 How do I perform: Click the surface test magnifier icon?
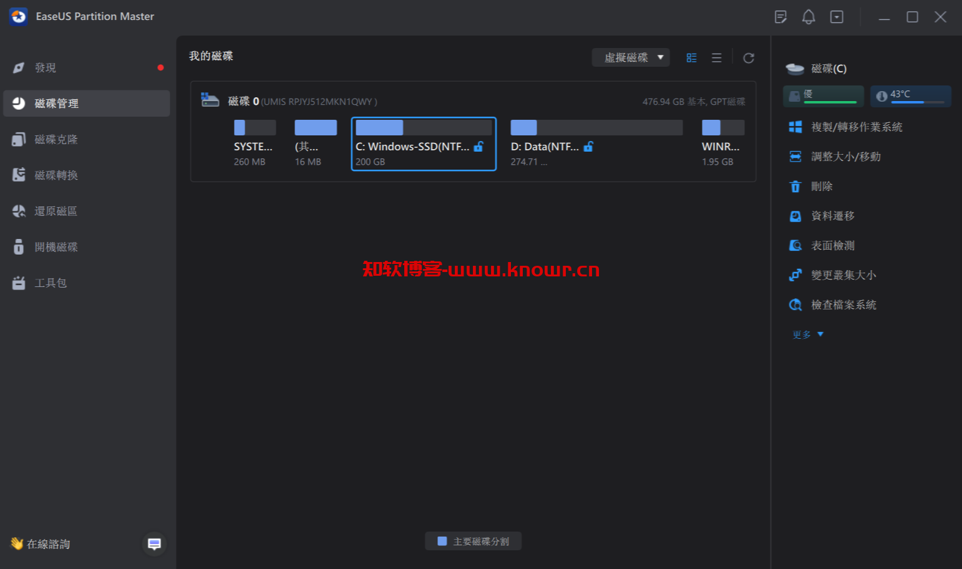(x=795, y=246)
